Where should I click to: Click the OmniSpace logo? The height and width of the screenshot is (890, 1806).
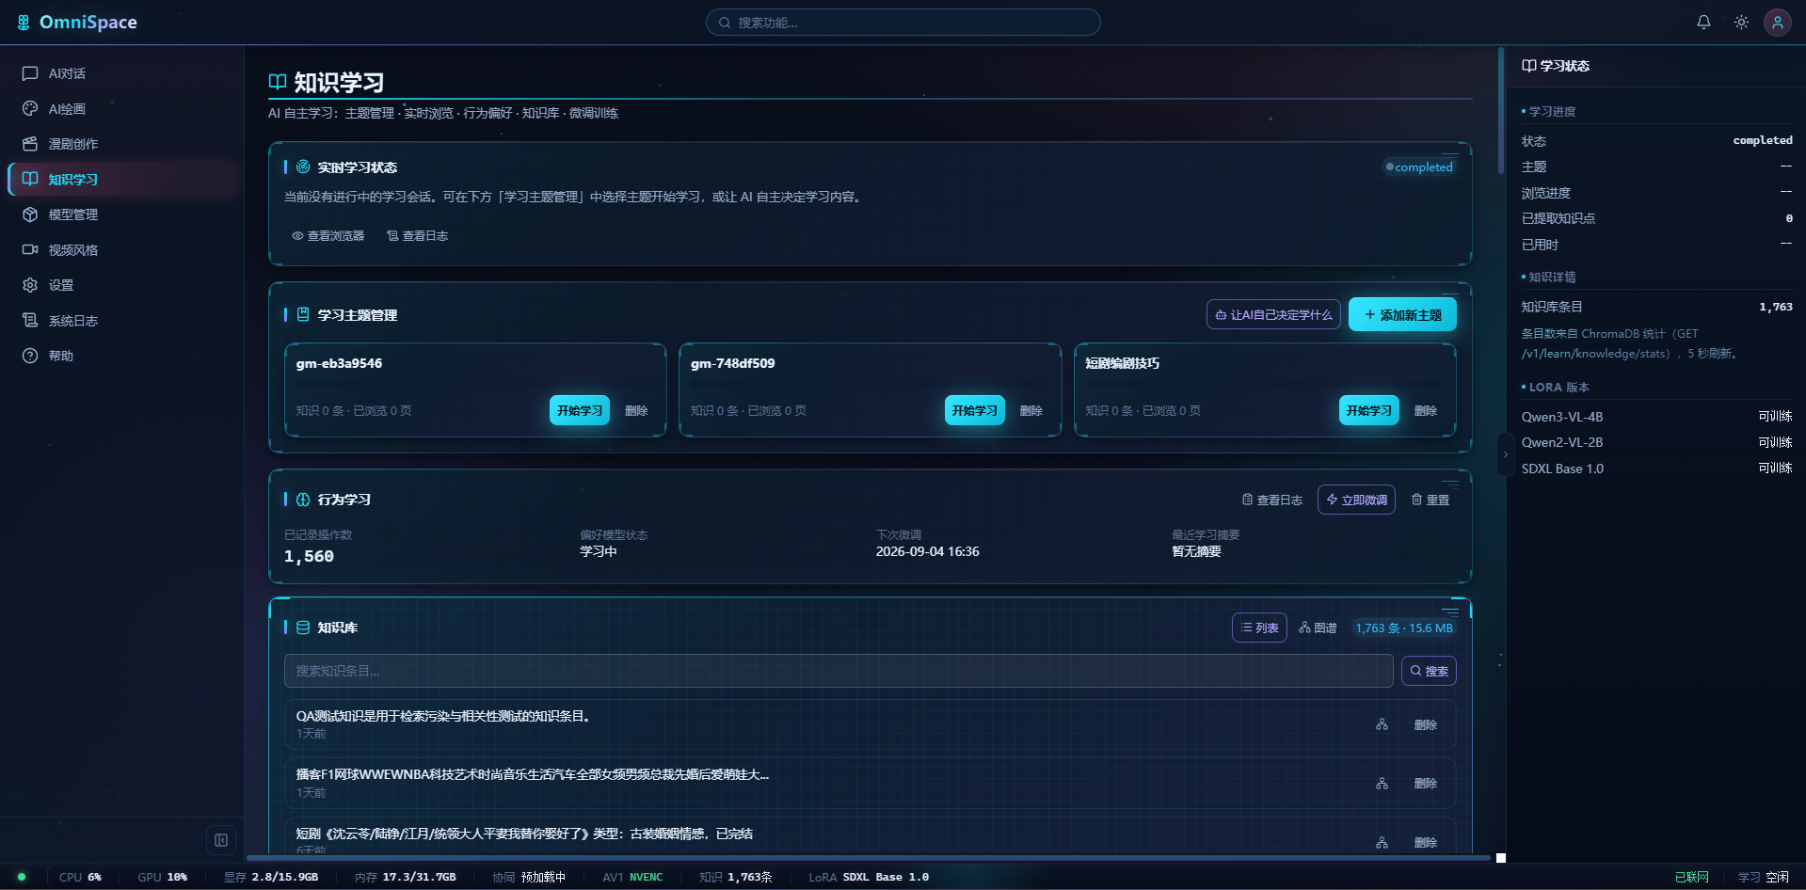coord(77,22)
